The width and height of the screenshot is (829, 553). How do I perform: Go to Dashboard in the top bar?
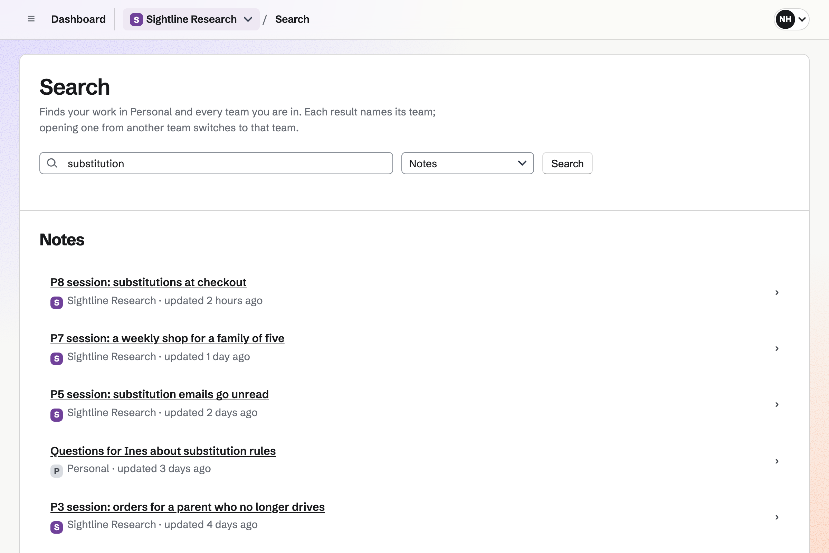coord(78,19)
